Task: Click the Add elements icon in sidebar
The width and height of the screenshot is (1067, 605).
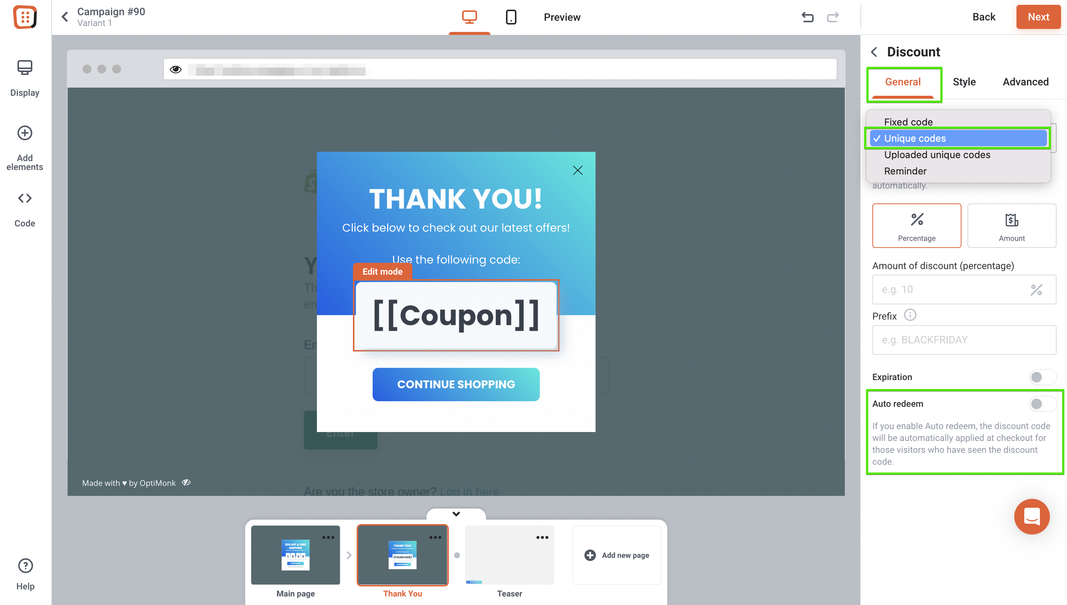Action: (25, 133)
